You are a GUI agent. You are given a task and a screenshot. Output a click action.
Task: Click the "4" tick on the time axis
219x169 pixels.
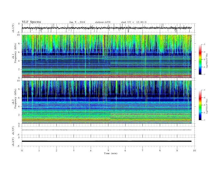pyautogui.click(x=91, y=150)
